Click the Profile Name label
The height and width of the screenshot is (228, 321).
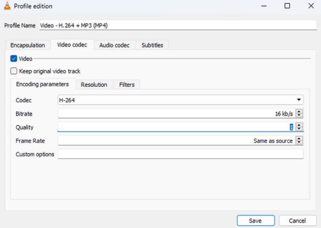pyautogui.click(x=20, y=25)
